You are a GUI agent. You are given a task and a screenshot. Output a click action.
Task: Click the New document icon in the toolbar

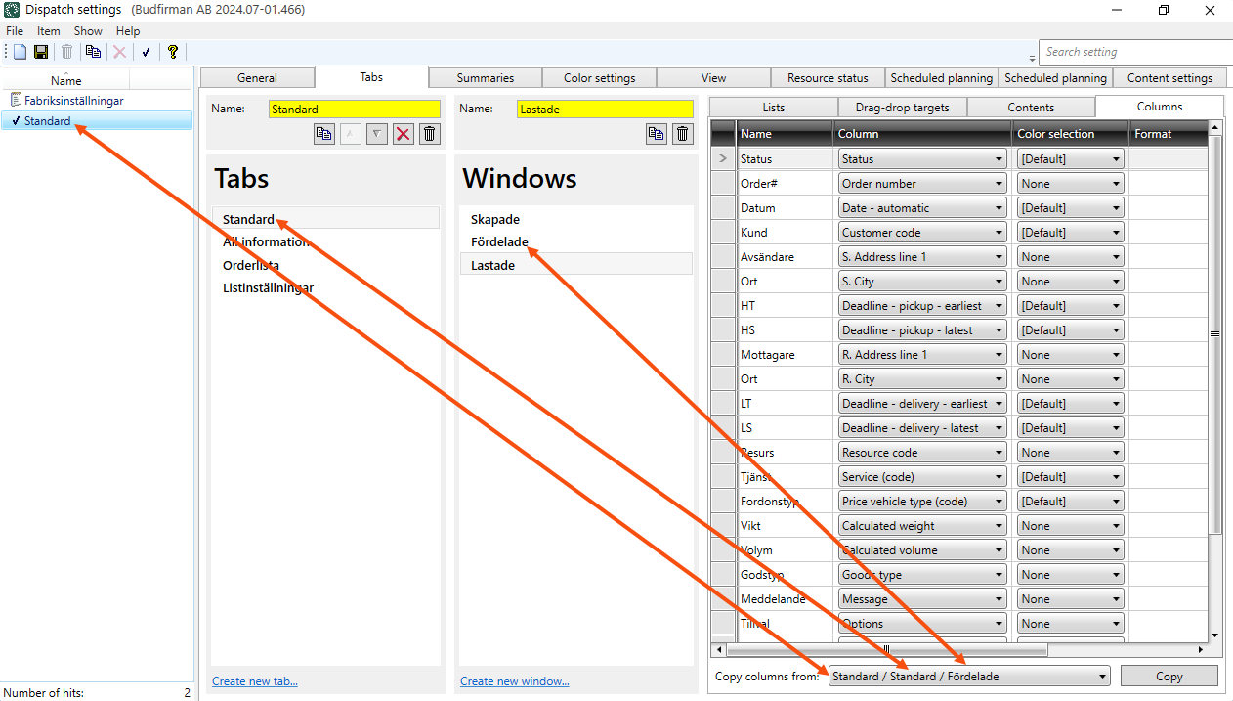point(20,52)
